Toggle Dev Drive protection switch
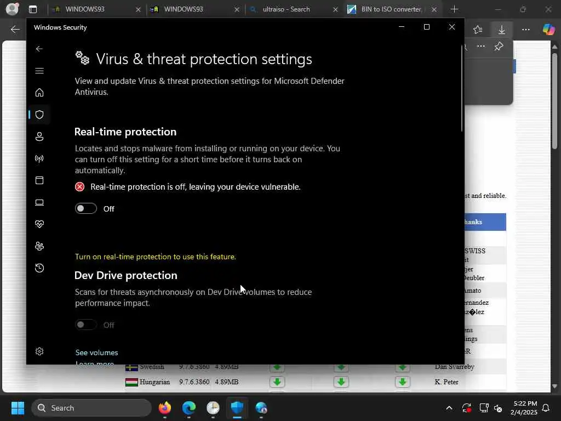Image resolution: width=561 pixels, height=421 pixels. click(86, 325)
